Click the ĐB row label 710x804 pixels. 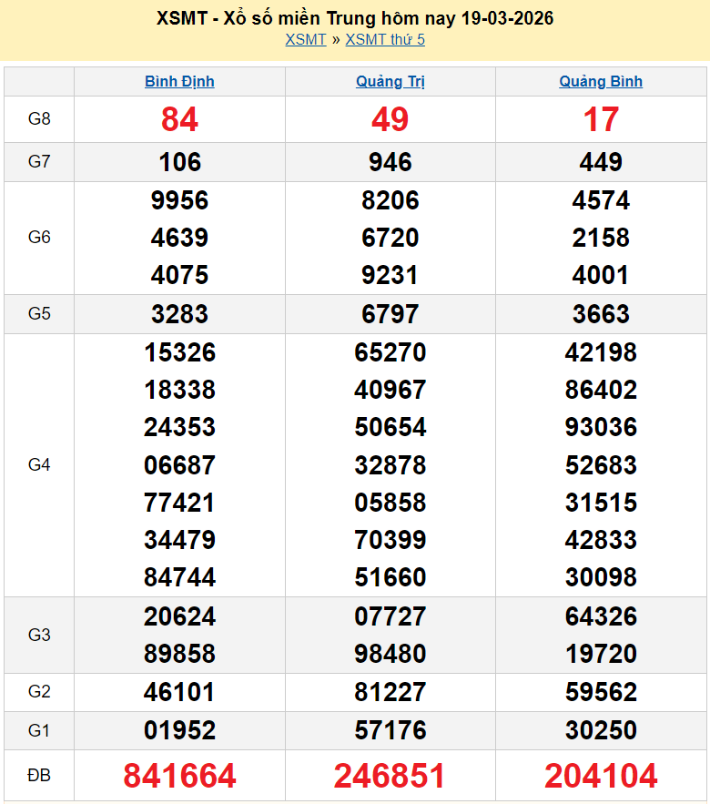pos(39,776)
